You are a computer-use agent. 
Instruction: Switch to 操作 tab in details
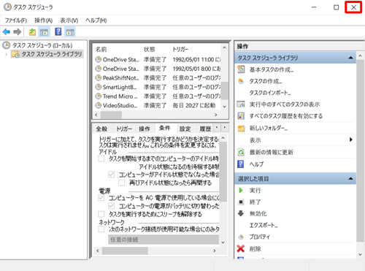click(145, 129)
